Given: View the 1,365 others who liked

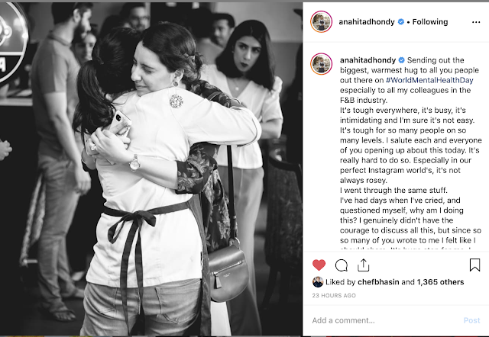Looking at the screenshot, I should point(440,282).
